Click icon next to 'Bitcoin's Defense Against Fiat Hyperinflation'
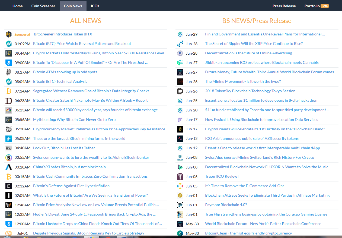This screenshot has height=238, width=342. click(9, 186)
